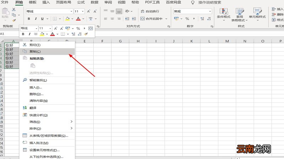Click the ribbon red font color icon
Screen dimensions: 284x159
coord(78,19)
